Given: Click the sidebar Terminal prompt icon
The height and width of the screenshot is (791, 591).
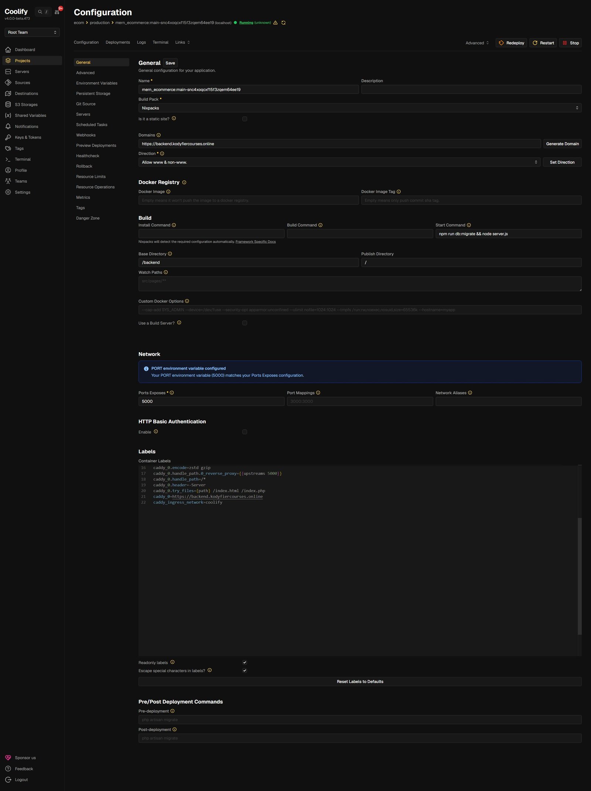Looking at the screenshot, I should point(8,159).
